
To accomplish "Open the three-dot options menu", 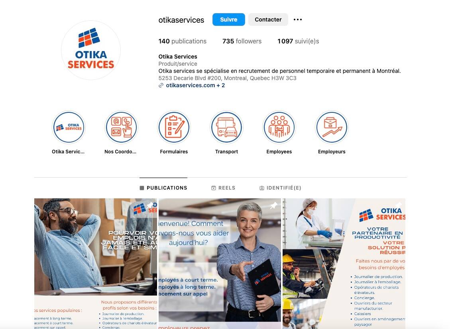I will click(298, 20).
